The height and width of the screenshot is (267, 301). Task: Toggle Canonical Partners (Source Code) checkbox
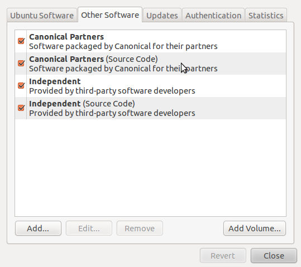click(21, 63)
